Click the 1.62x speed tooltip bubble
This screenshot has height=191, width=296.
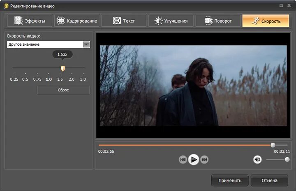[x=62, y=54]
